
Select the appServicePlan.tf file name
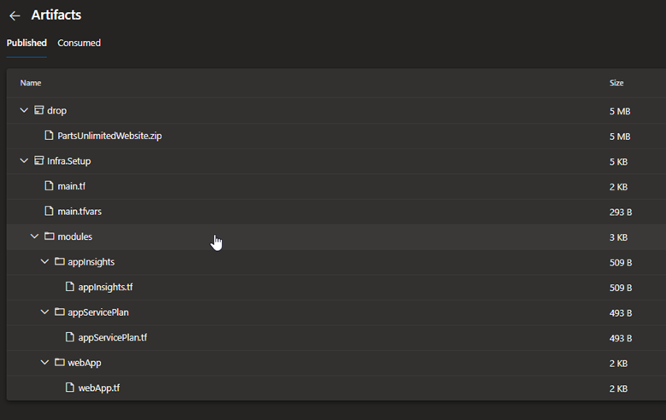(113, 338)
